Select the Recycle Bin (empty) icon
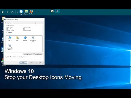This screenshot has width=131, height=98. (10, 47)
